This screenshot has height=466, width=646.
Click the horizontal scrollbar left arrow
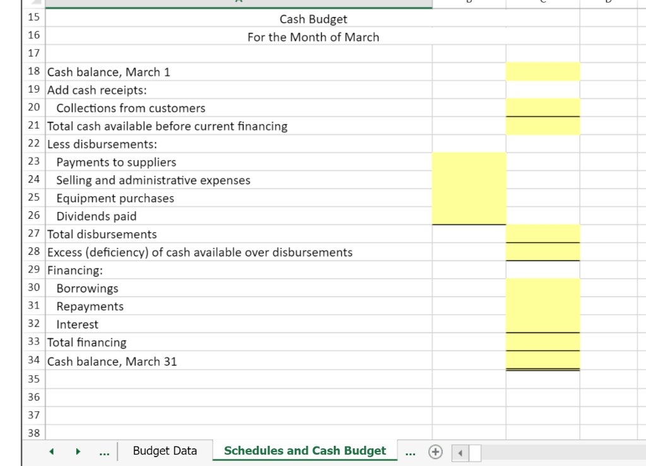[x=460, y=452]
